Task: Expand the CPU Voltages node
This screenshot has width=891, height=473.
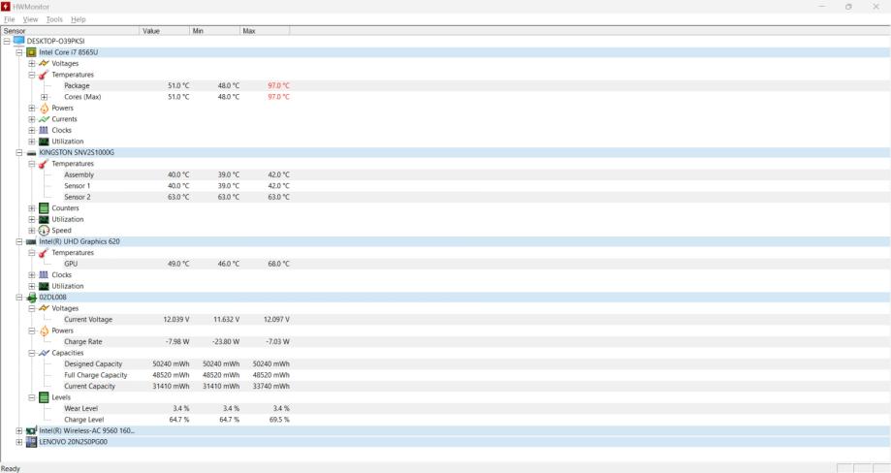Action: pyautogui.click(x=32, y=64)
